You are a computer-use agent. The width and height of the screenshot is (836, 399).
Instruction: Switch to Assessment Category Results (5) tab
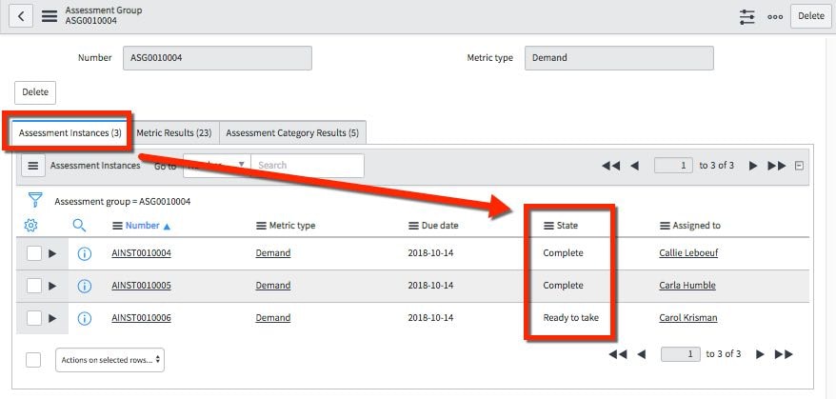point(292,132)
